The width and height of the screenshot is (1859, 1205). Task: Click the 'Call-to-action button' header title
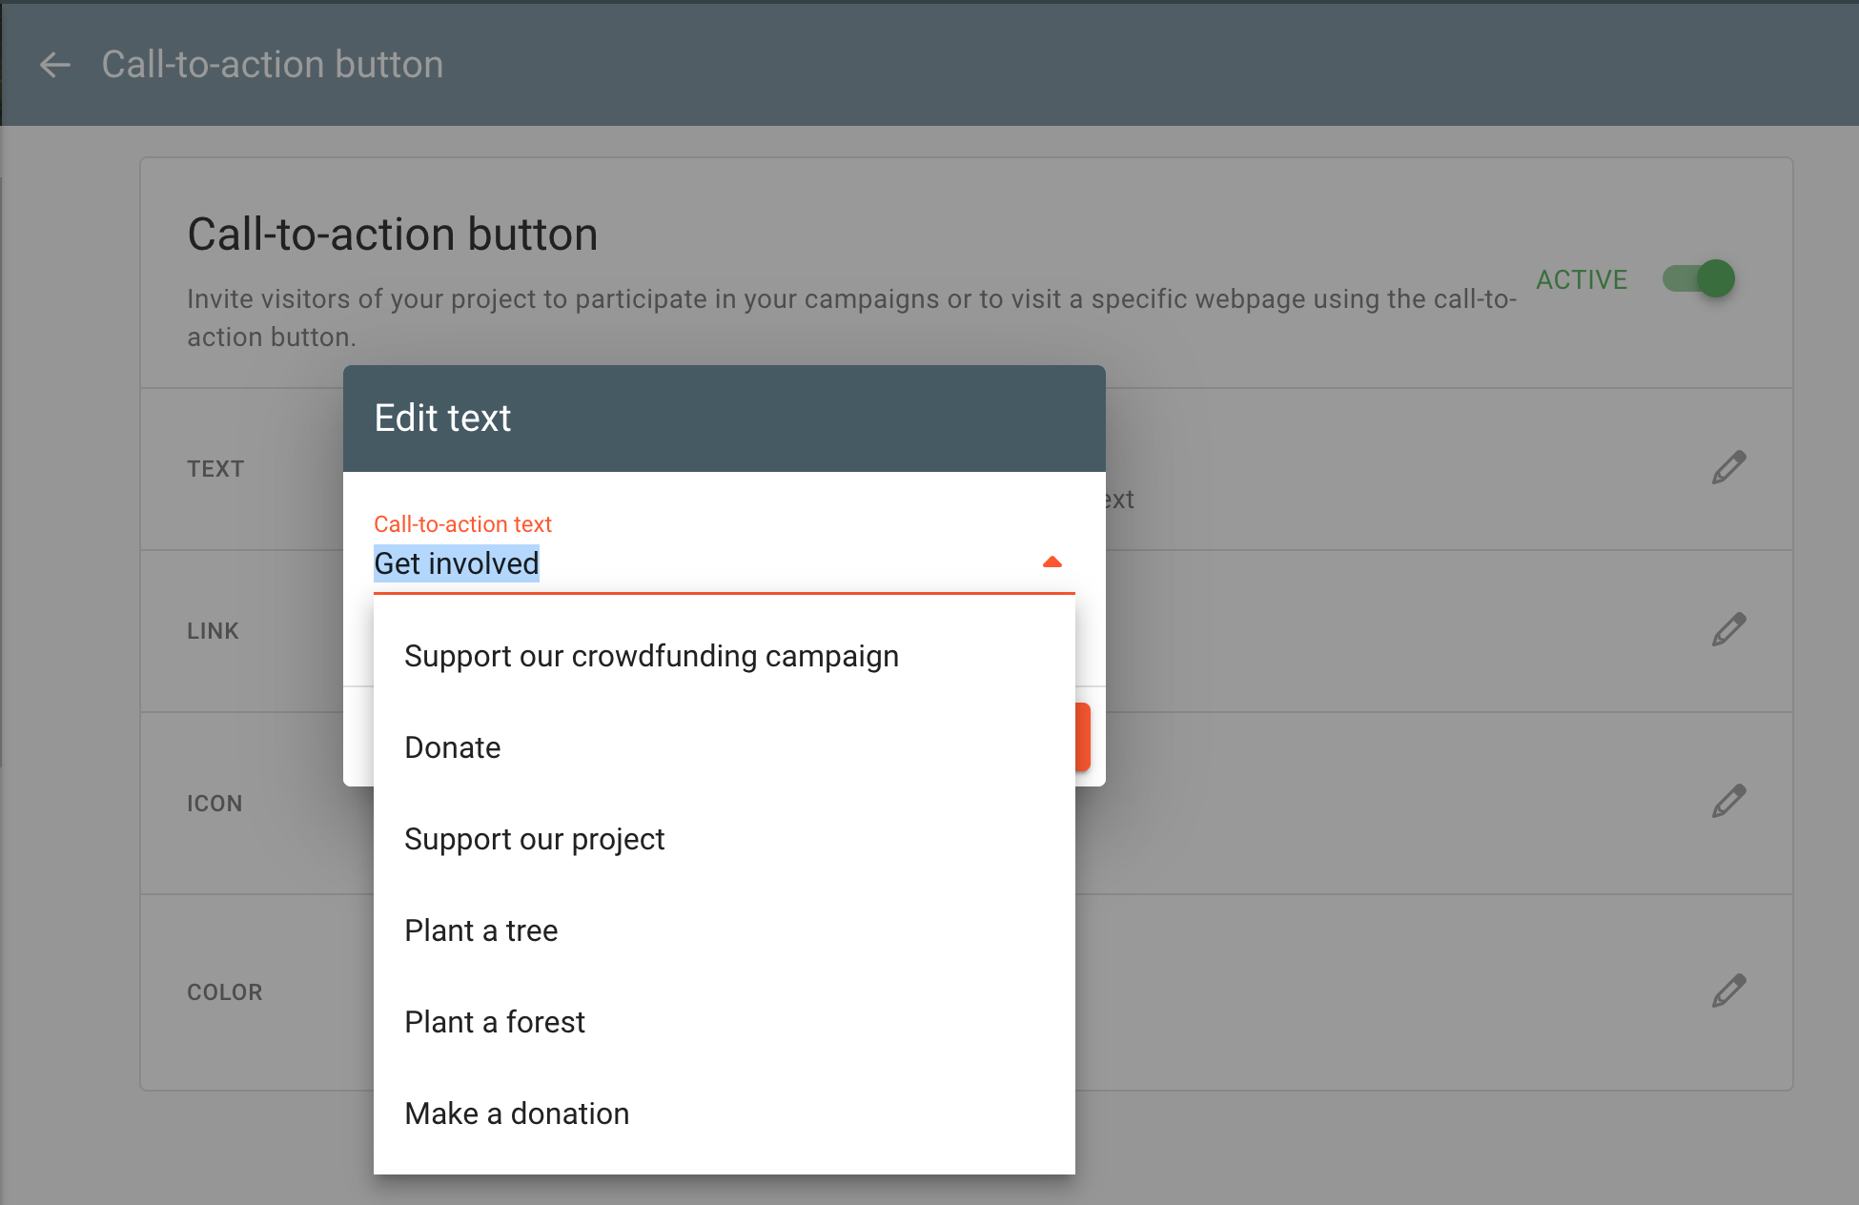point(272,65)
